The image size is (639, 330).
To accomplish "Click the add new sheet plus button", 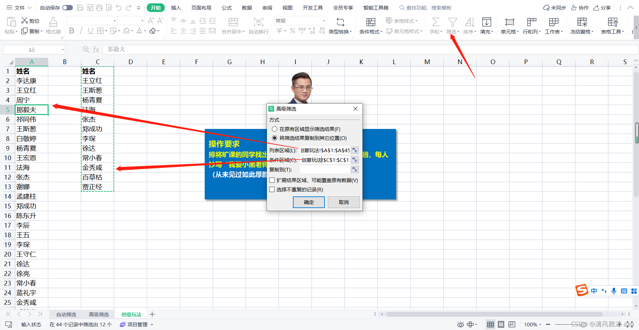I will click(152, 314).
